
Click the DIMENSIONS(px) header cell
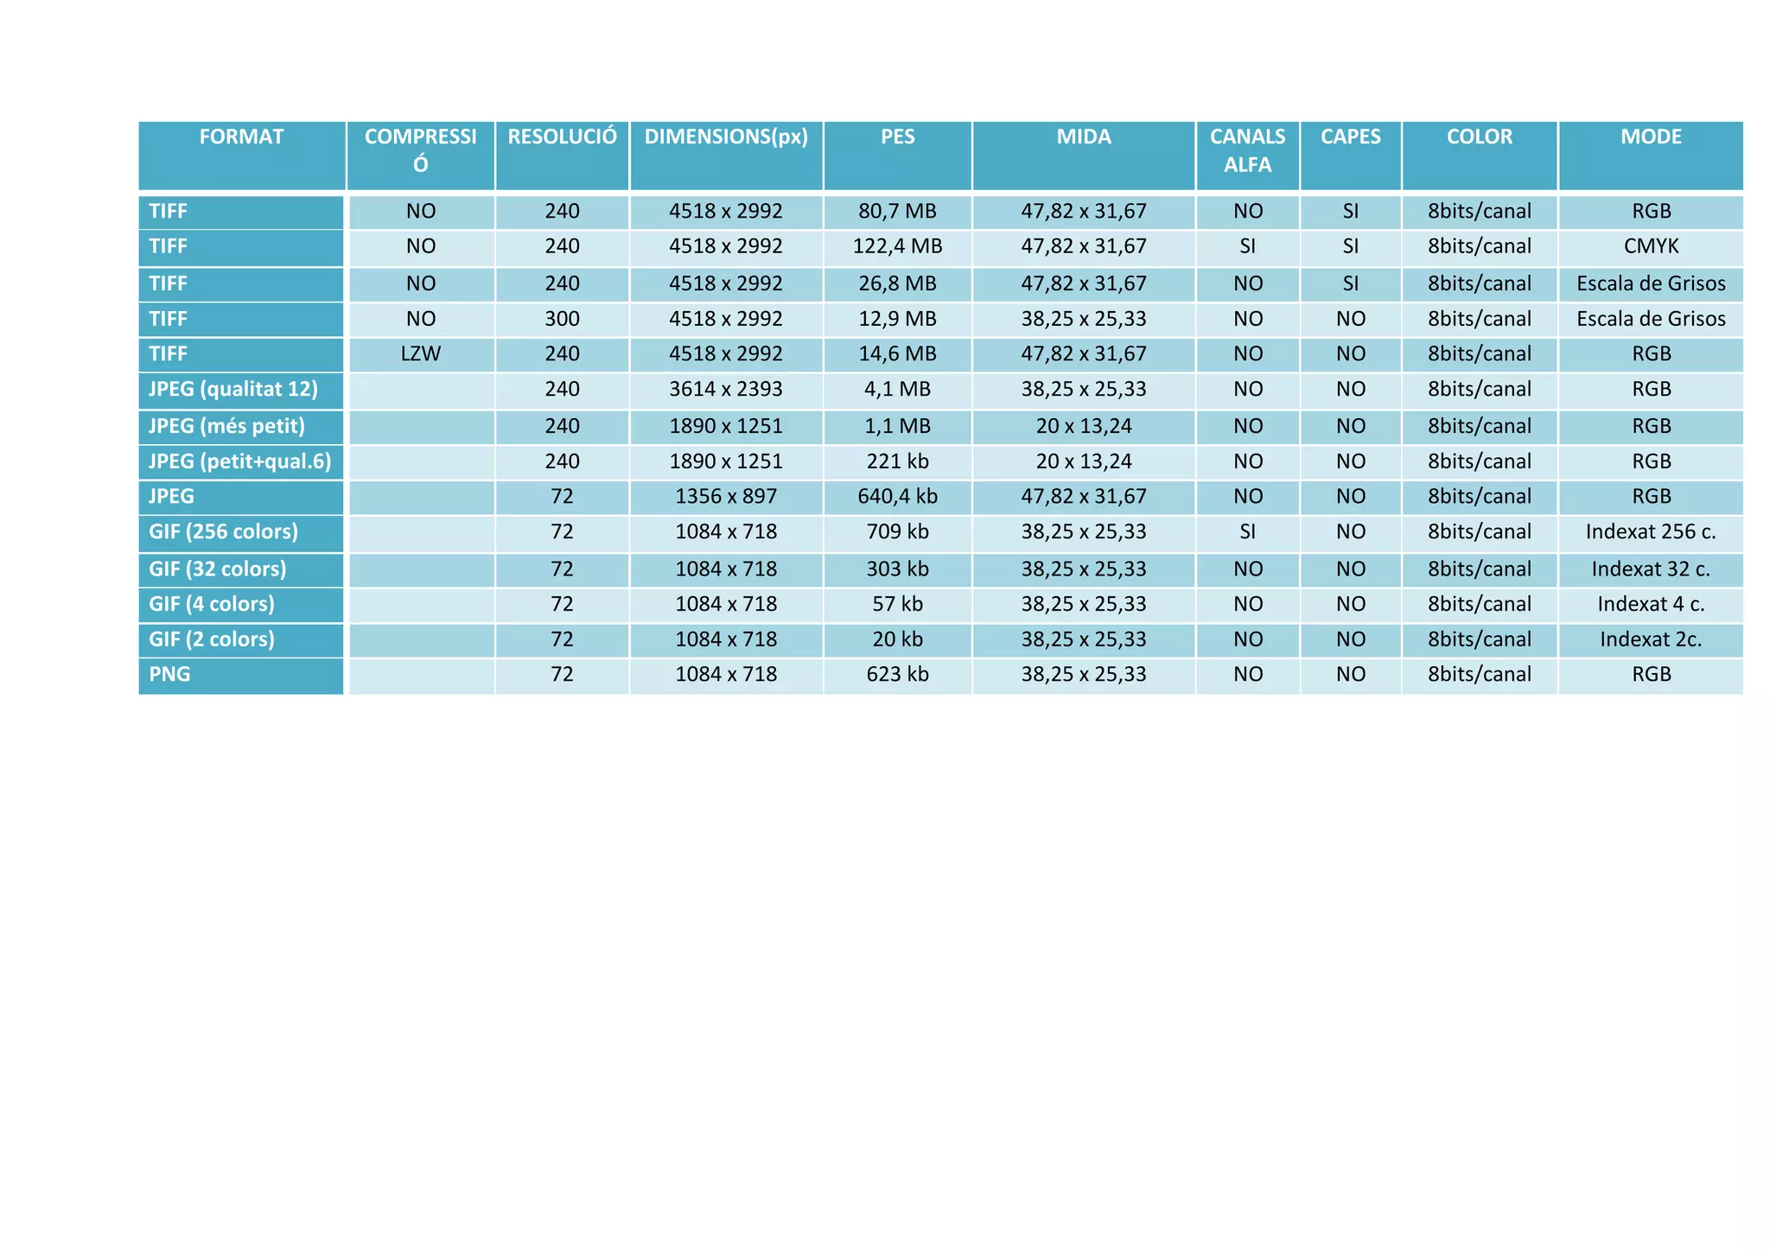[x=726, y=137]
